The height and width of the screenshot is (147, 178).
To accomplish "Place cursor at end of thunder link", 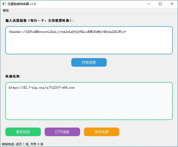I will coord(126,32).
